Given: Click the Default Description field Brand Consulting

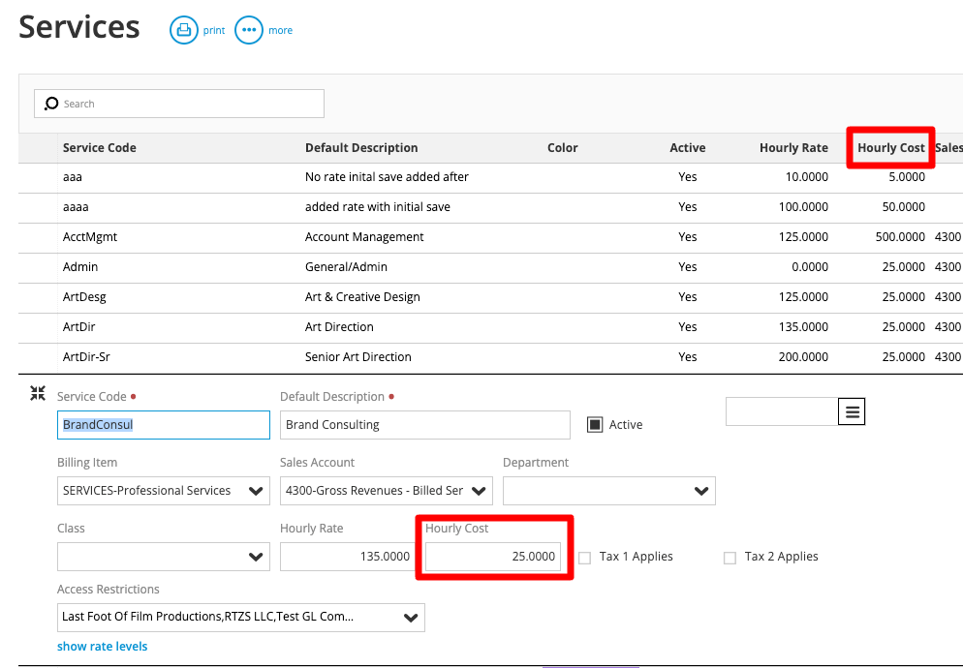Looking at the screenshot, I should [x=425, y=425].
